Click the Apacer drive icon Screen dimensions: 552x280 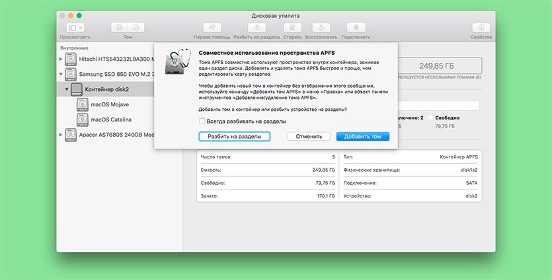click(71, 135)
